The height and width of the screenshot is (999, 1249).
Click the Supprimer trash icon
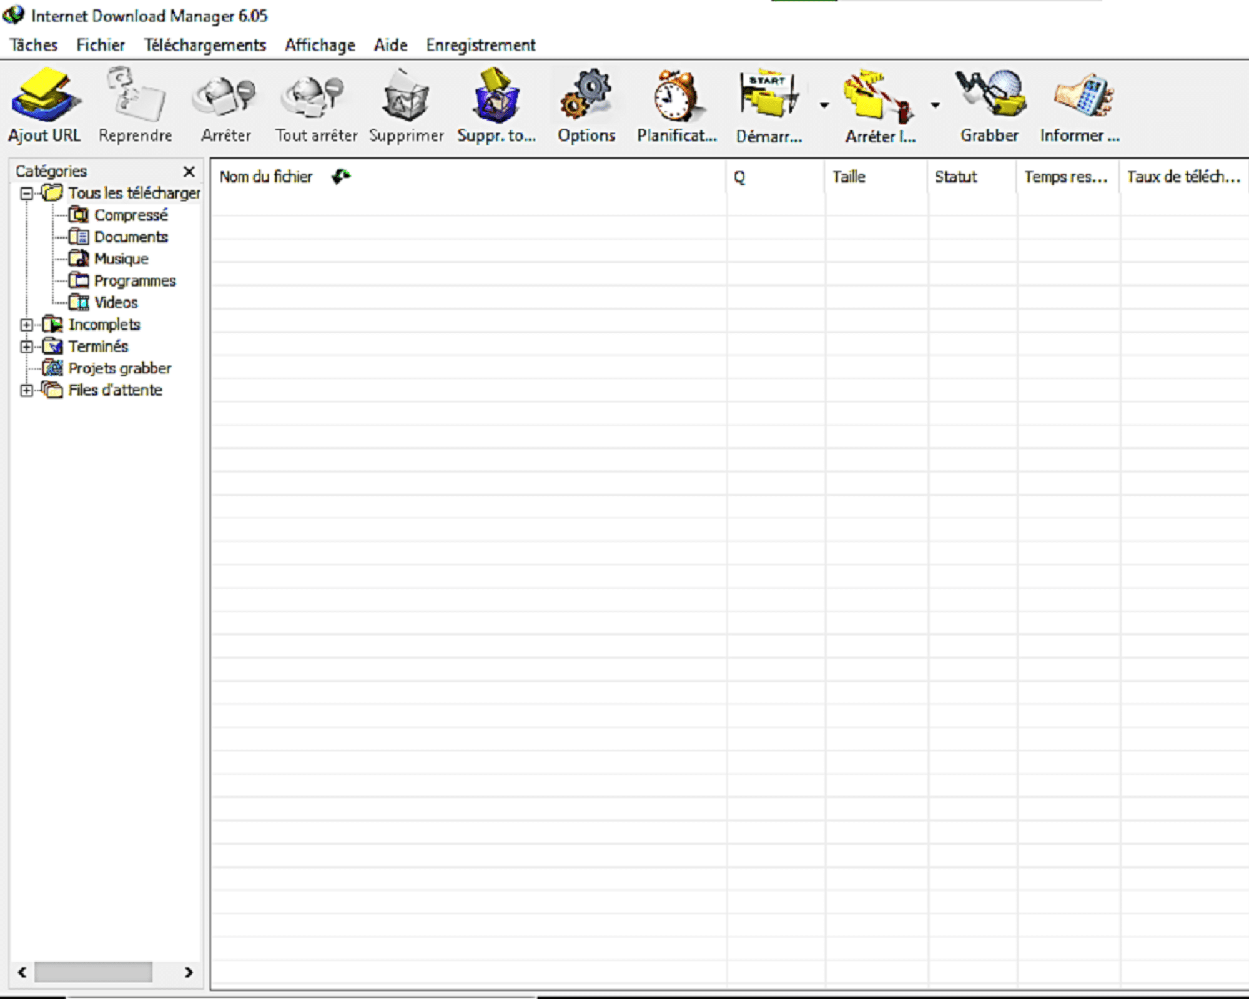[x=406, y=95]
